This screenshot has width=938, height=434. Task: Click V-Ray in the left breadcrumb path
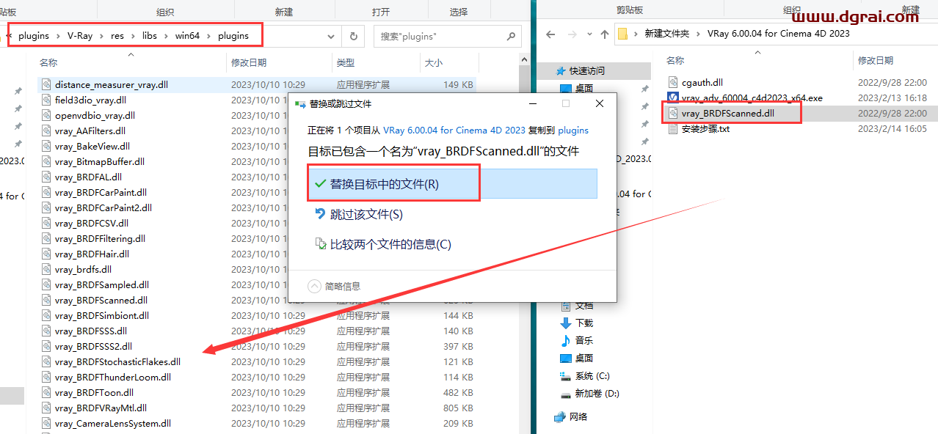(80, 35)
